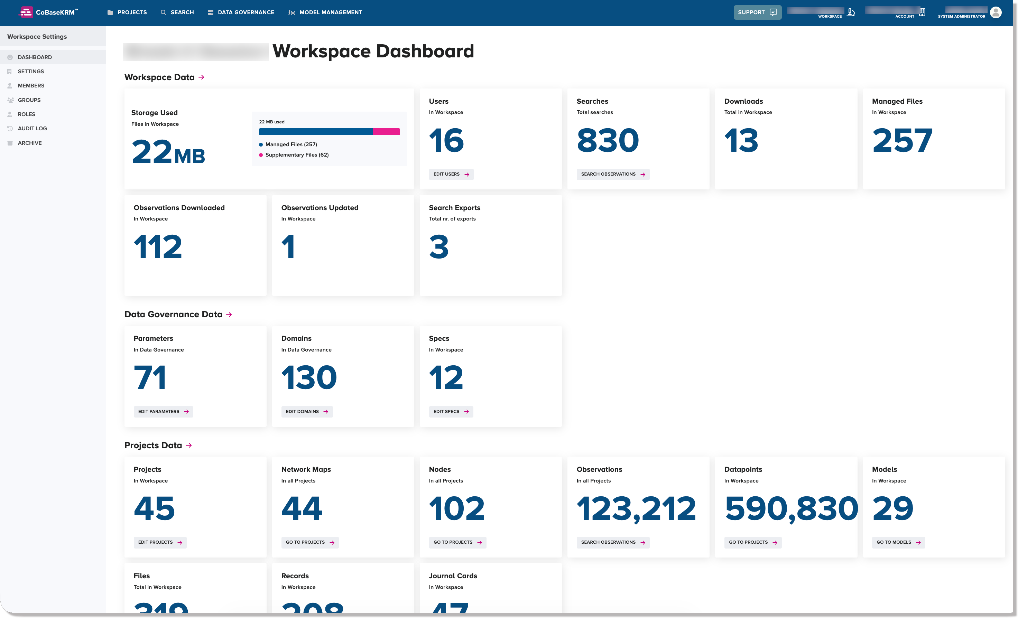Viewport: 1018px width, 618px height.
Task: Click arrow next to Workspace Data heading
Action: pyautogui.click(x=201, y=77)
